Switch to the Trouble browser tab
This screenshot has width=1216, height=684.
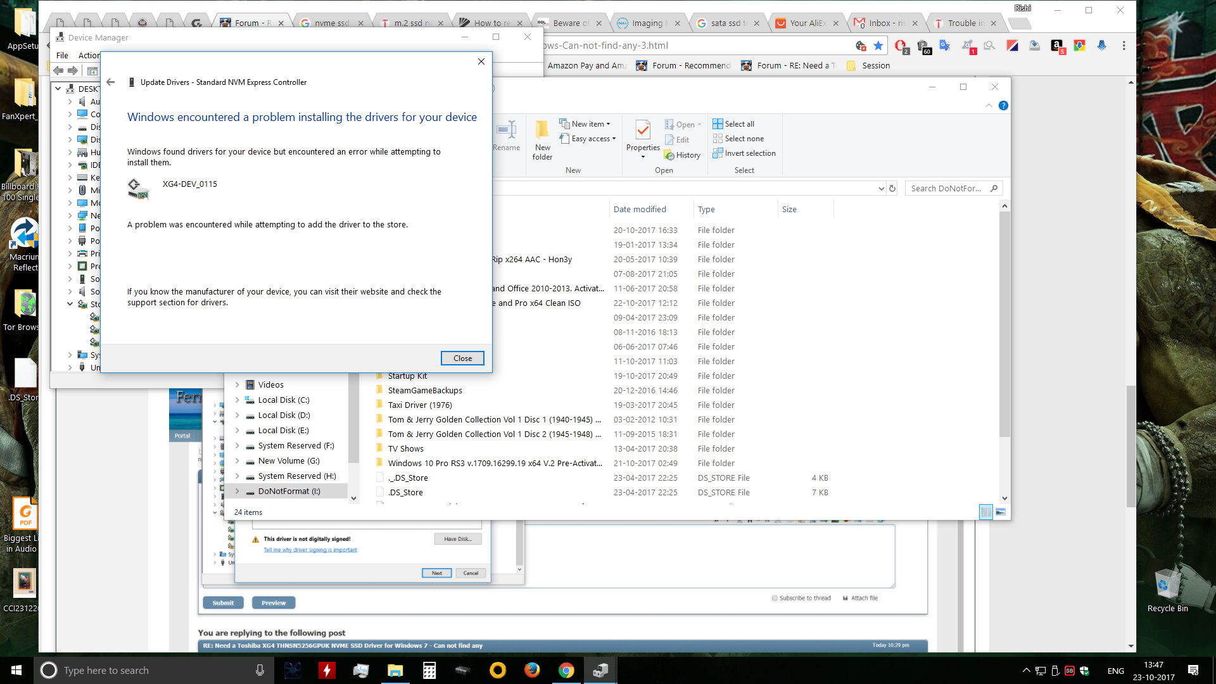point(966,23)
